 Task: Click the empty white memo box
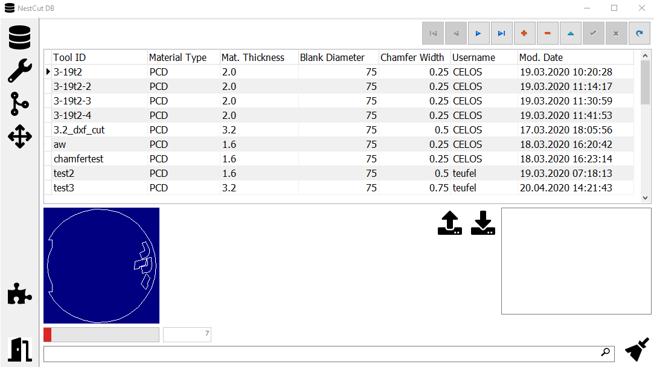click(576, 261)
